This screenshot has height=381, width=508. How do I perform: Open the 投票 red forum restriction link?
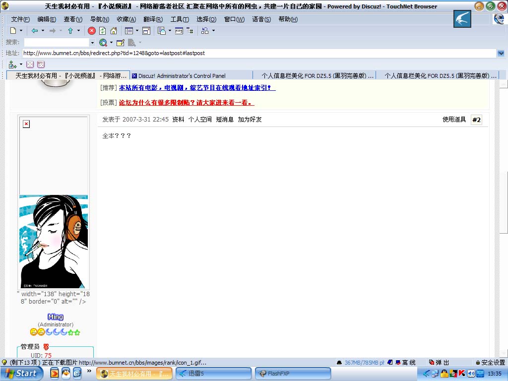[187, 103]
